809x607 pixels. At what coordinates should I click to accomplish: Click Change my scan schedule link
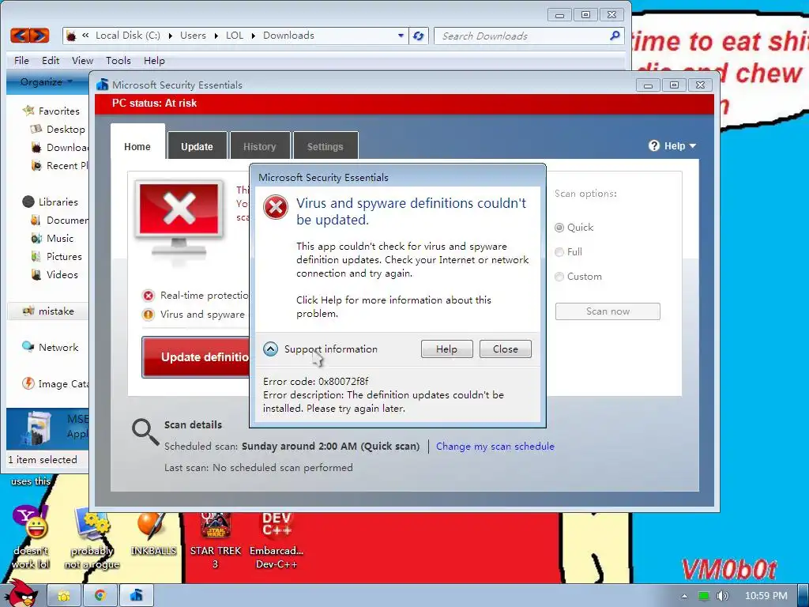click(x=495, y=447)
